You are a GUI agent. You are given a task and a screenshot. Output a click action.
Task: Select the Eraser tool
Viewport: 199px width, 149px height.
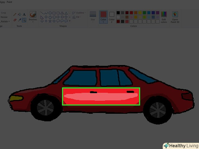15,20
